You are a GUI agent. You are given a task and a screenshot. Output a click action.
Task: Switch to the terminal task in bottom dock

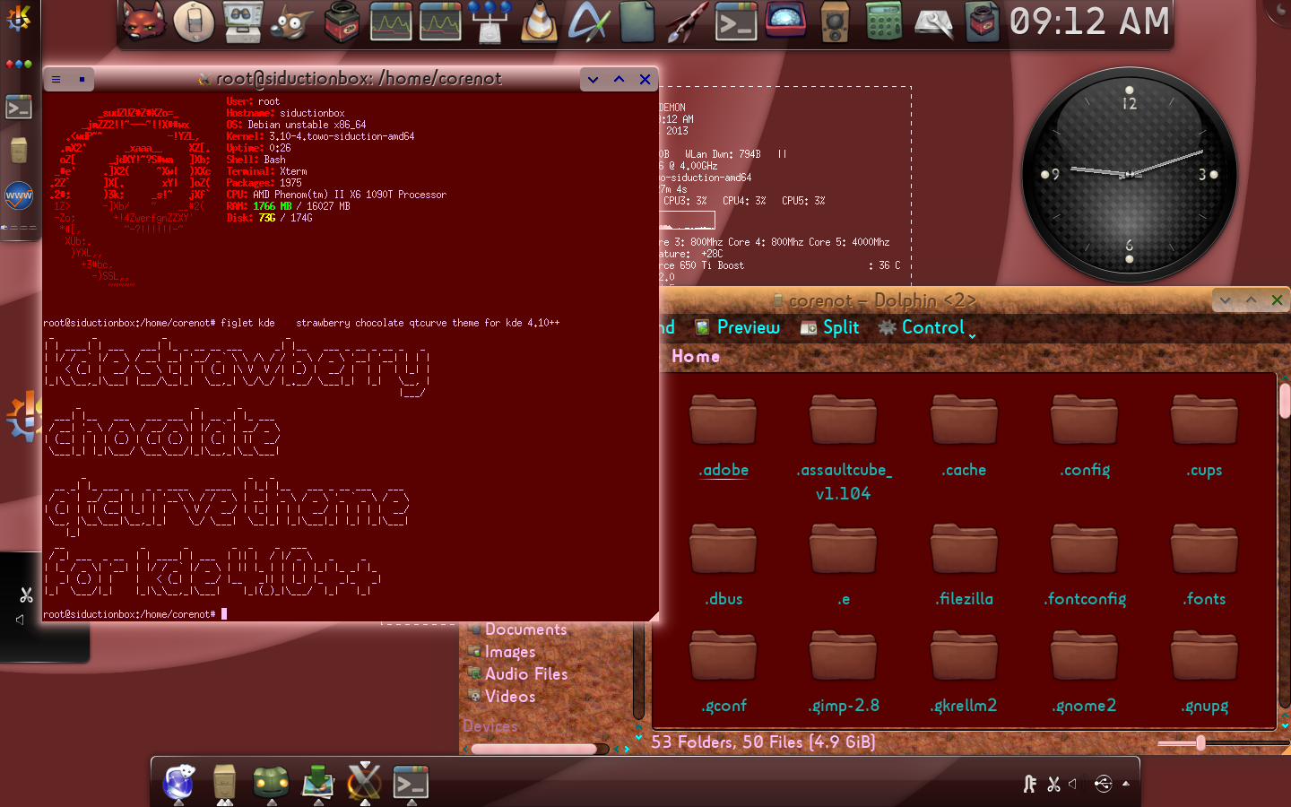pos(411,782)
